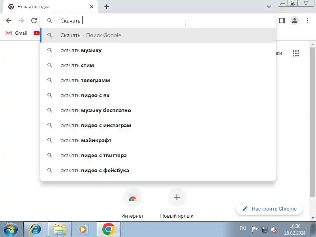
Task: Choose suggestion 'скачать видео с фейсбука'
Action: pyautogui.click(x=158, y=171)
